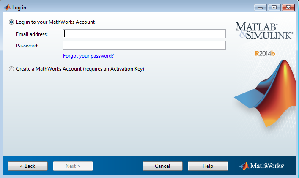Click the Email address label text
Viewport: 299px width, 178px height.
tap(32, 34)
